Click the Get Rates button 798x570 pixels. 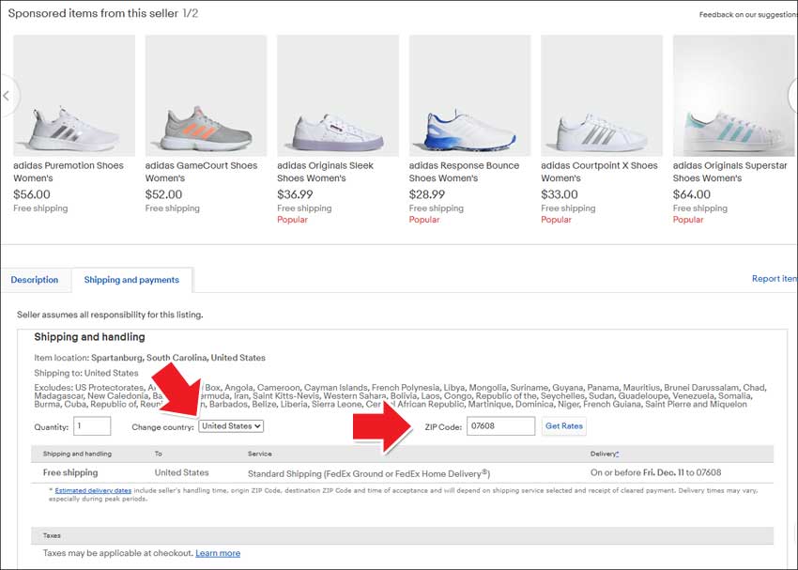(564, 426)
